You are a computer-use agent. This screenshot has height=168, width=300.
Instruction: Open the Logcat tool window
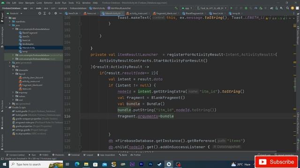(88, 155)
